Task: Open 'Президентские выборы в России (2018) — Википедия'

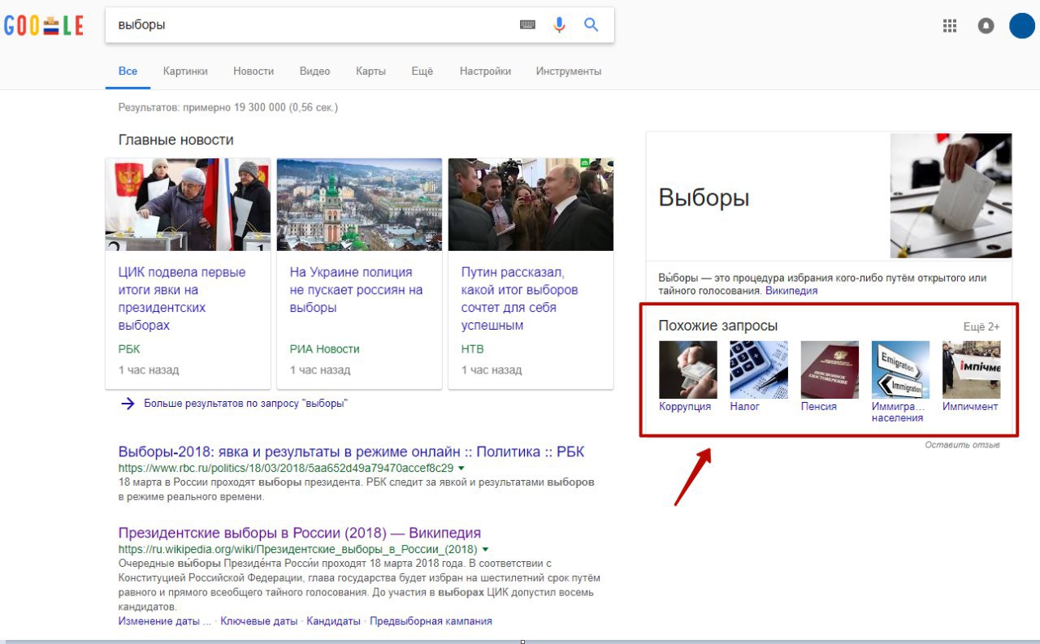Action: (300, 534)
